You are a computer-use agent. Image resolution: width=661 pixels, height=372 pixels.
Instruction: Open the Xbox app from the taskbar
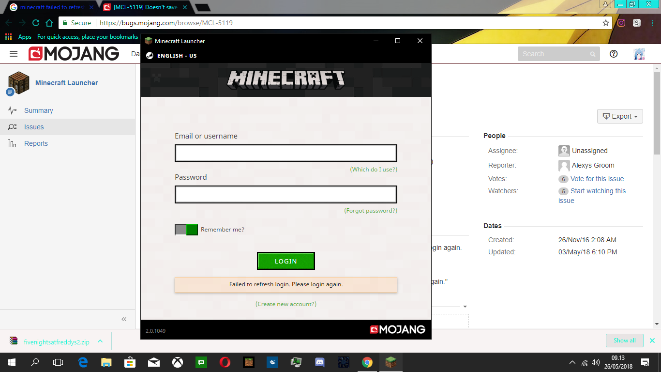(178, 362)
